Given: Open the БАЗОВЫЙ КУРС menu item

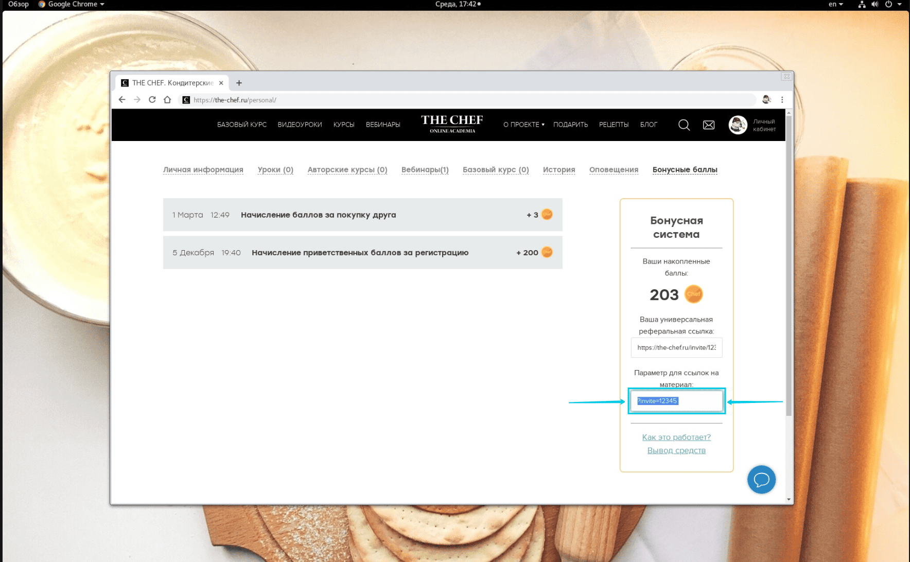Looking at the screenshot, I should [242, 125].
